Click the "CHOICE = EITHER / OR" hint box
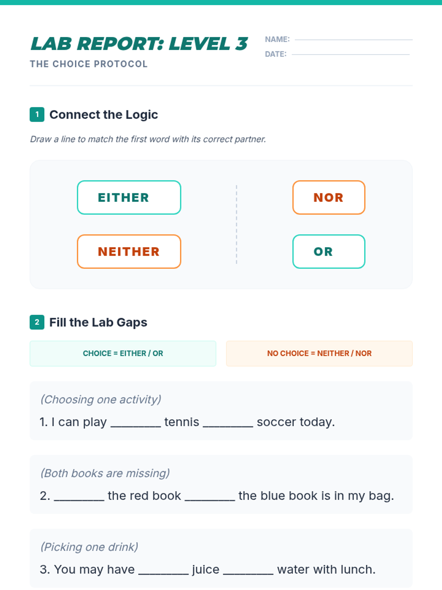Screen dimensions: 442x590 [123, 353]
